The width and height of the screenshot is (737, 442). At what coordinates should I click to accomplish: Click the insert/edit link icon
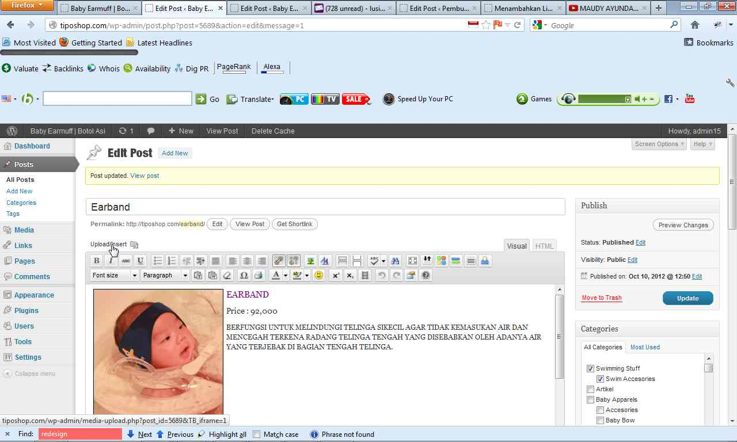coord(279,261)
